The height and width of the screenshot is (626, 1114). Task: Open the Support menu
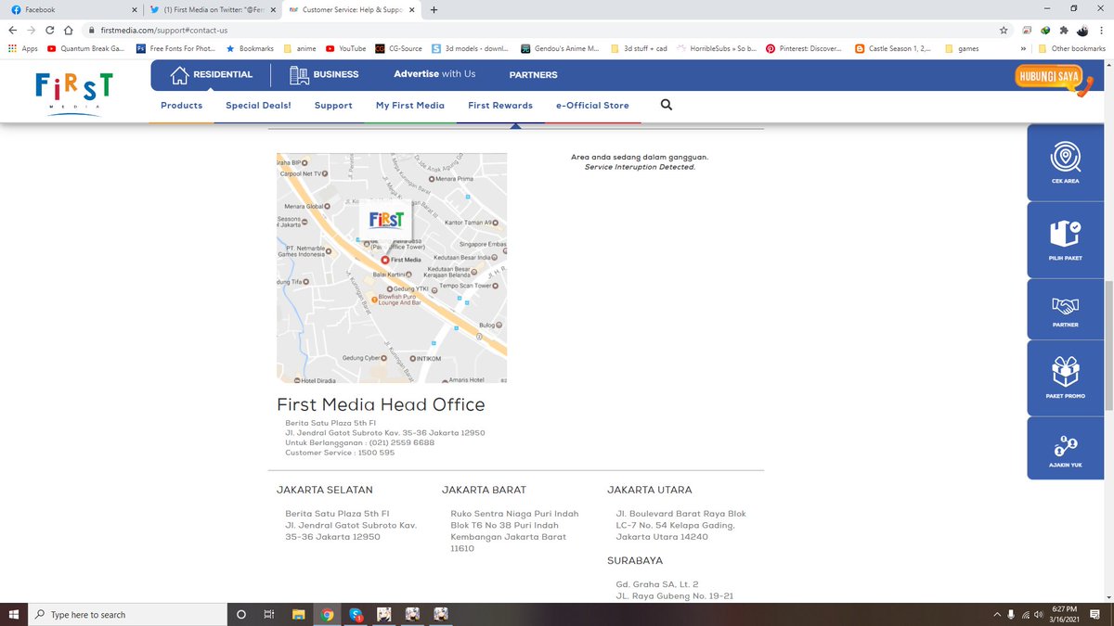333,105
